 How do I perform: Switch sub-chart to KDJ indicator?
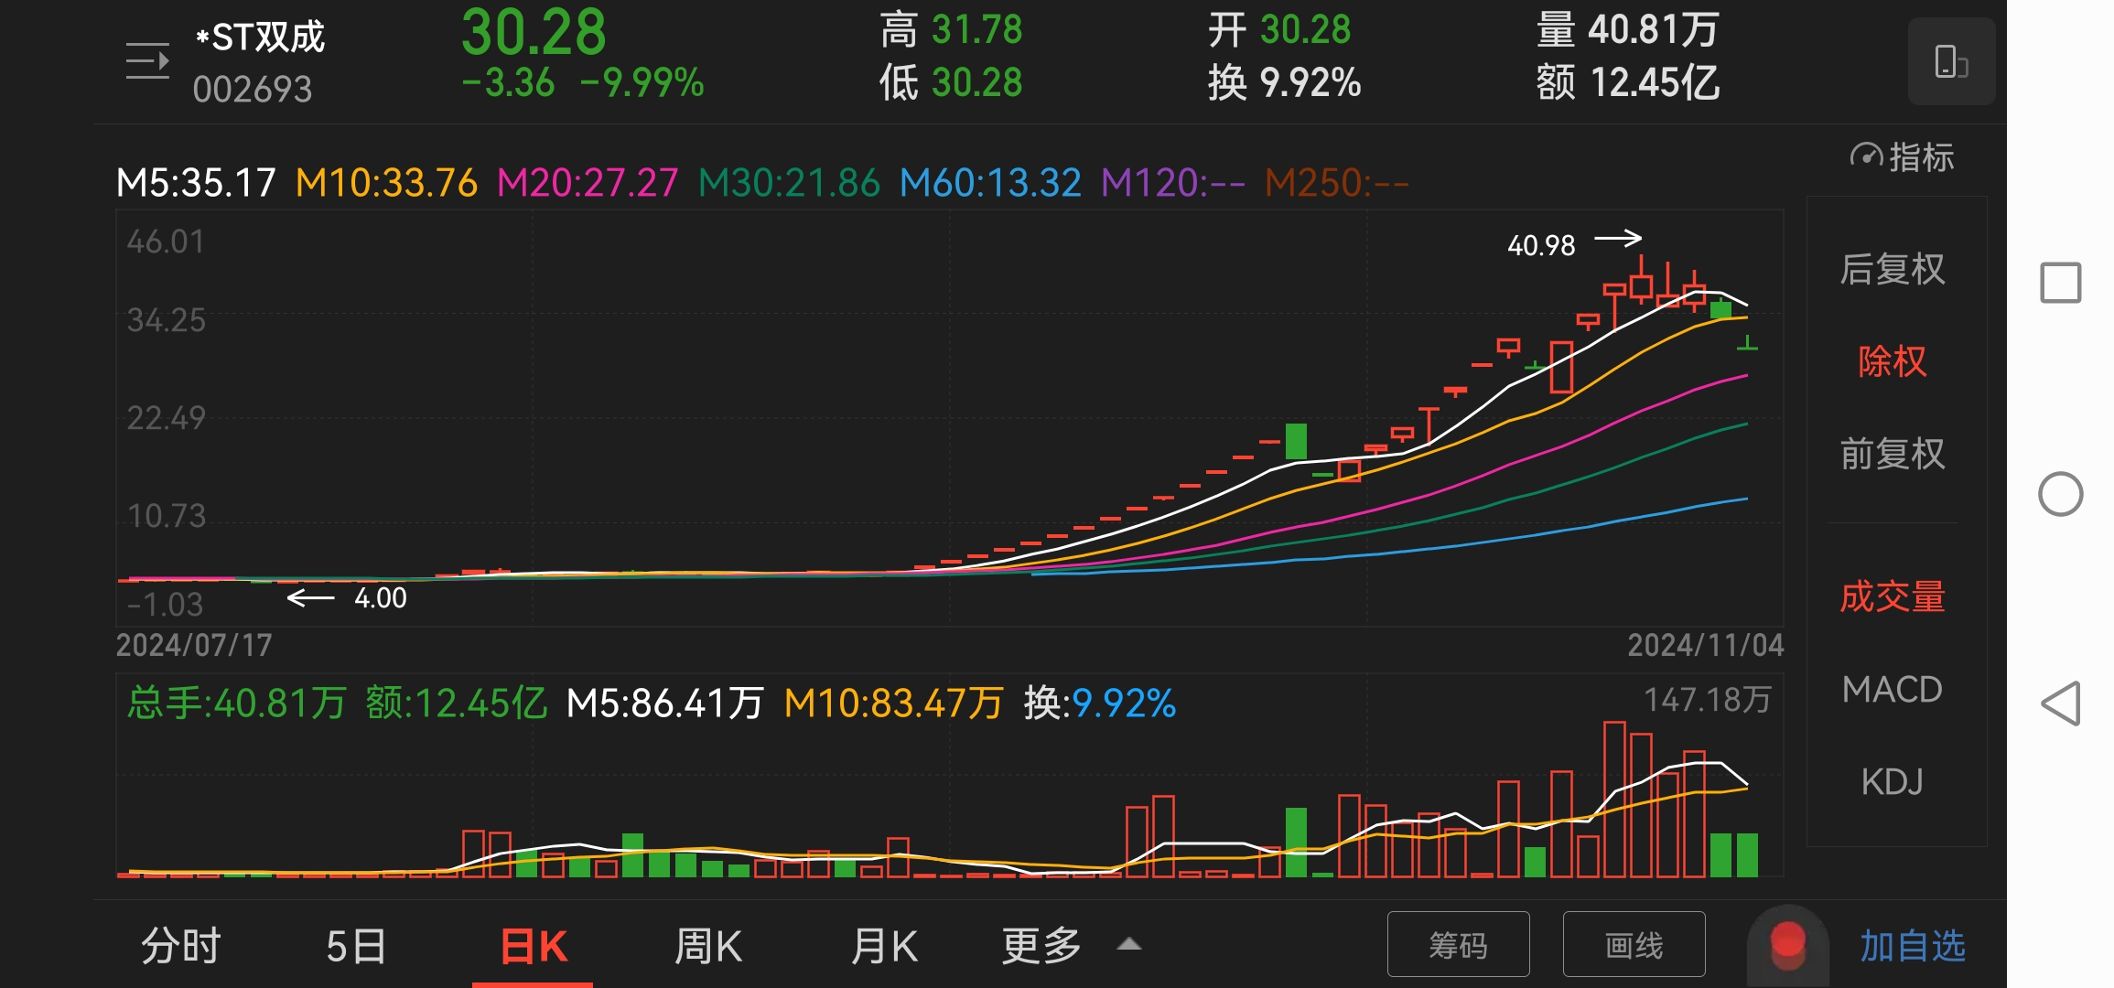[1892, 782]
